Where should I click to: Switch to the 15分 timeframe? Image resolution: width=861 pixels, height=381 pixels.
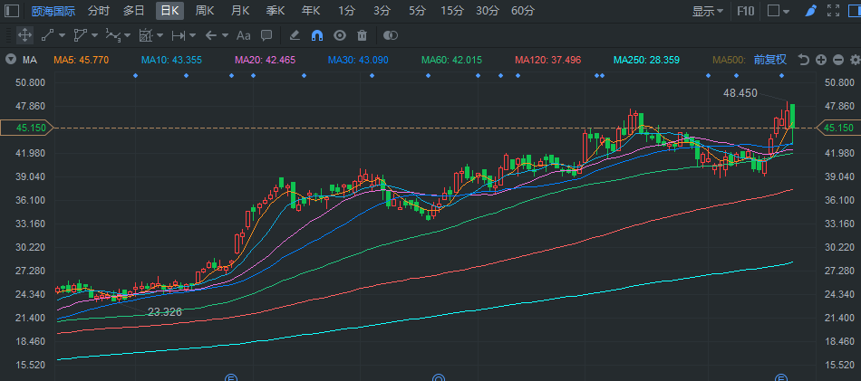452,11
